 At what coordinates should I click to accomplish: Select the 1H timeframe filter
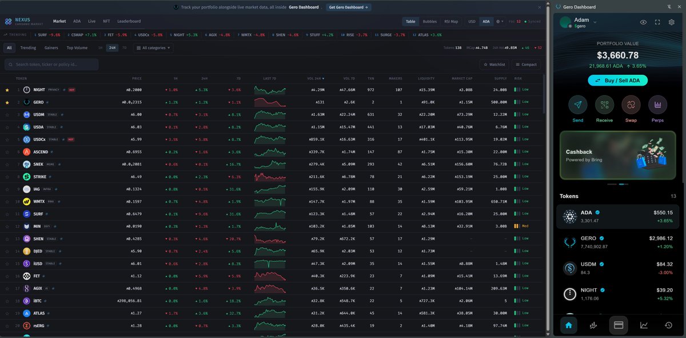click(101, 48)
